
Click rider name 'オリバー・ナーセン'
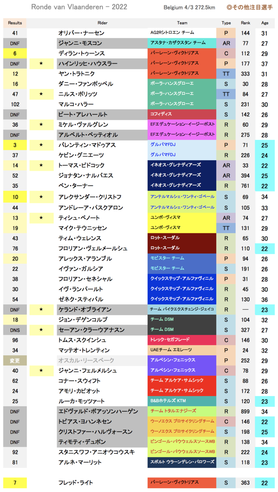click(81, 33)
